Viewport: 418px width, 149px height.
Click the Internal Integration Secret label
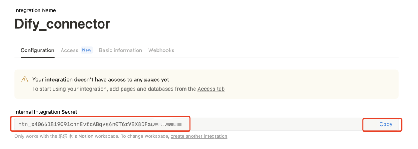[46, 112]
